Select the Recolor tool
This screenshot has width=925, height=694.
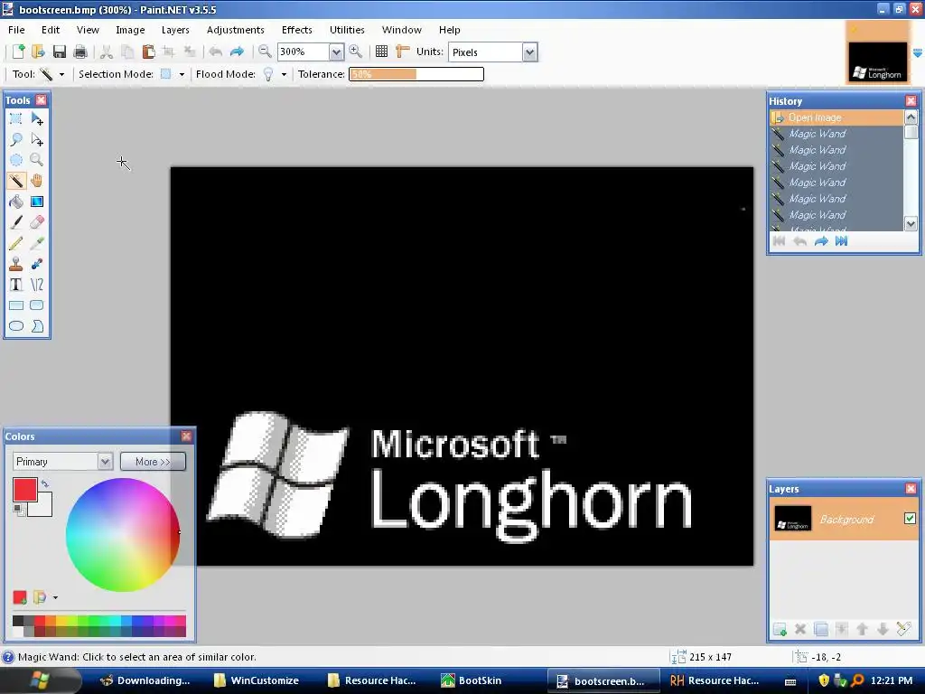[36, 264]
